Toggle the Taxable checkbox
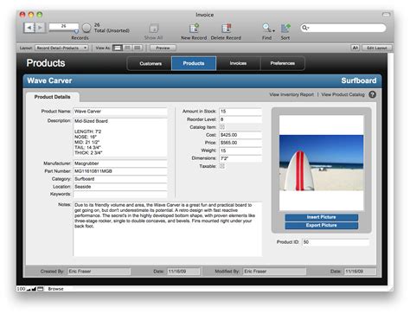This screenshot has height=314, width=410. coord(222,166)
